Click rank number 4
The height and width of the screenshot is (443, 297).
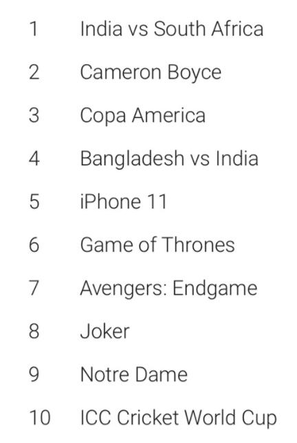click(x=34, y=158)
